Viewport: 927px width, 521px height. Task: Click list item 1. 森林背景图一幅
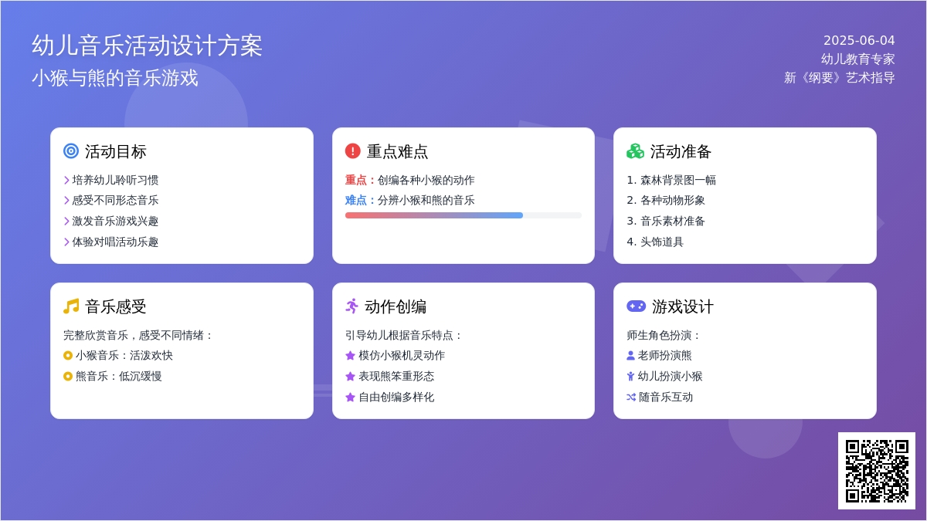pyautogui.click(x=671, y=180)
